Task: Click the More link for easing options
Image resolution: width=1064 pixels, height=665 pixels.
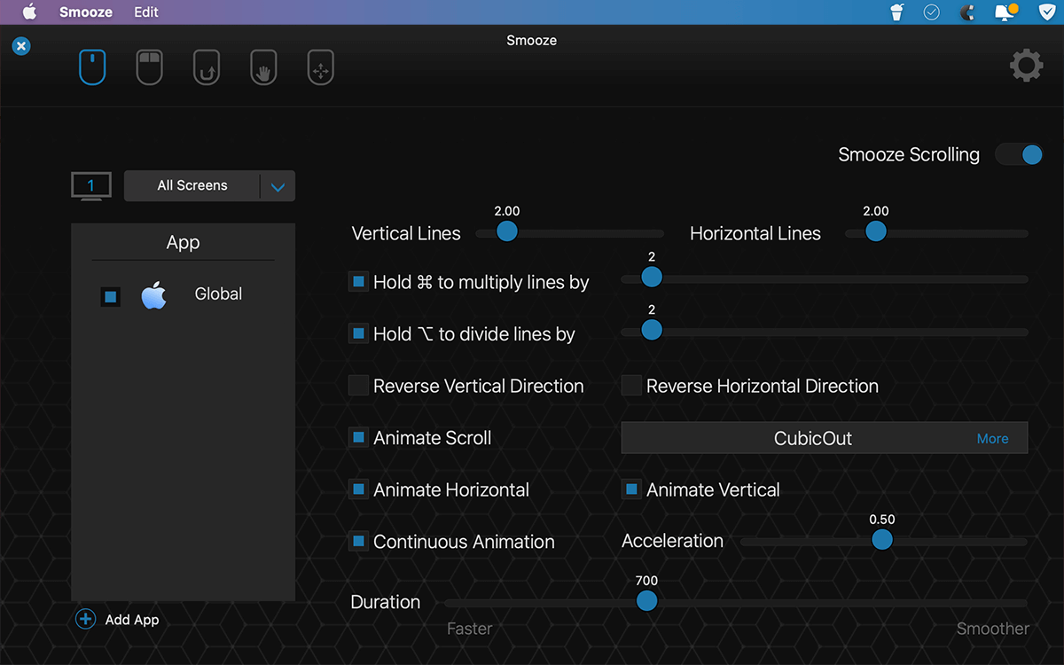Action: tap(992, 439)
